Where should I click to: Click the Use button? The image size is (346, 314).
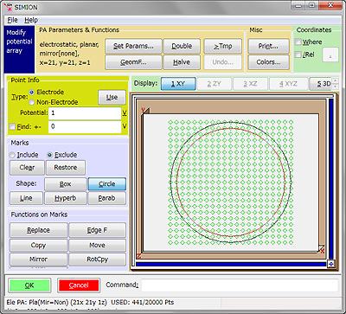[112, 98]
